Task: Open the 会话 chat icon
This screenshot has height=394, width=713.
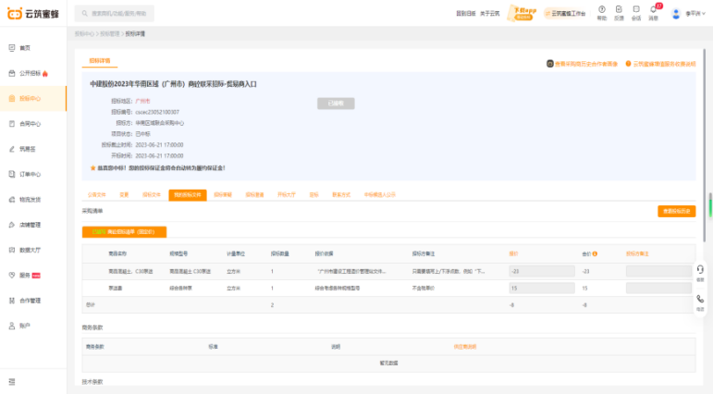Action: click(x=636, y=11)
